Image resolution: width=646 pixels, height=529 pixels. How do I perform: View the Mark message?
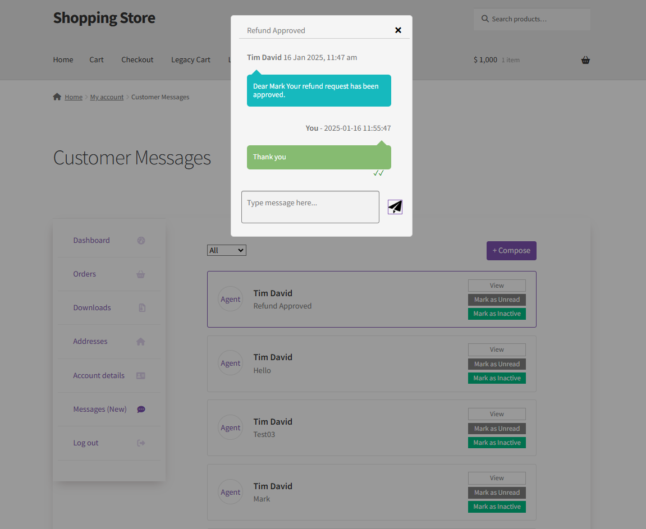point(497,478)
